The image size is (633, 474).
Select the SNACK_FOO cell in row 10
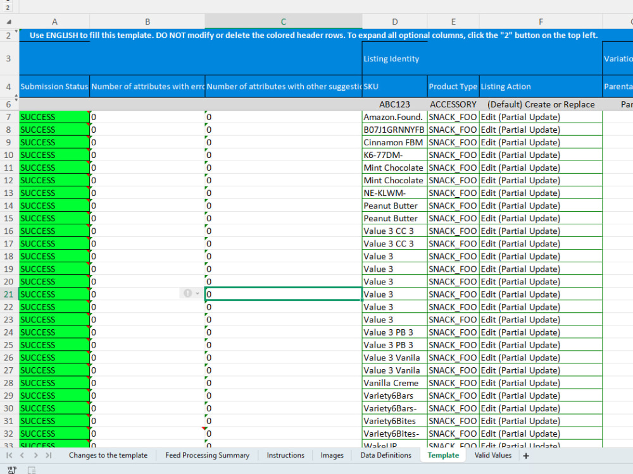[x=453, y=155]
